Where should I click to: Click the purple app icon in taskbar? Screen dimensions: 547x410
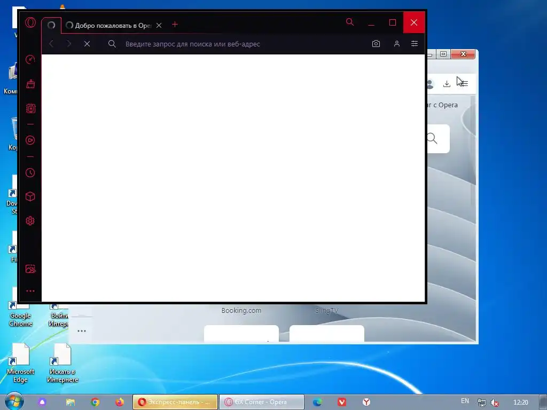tap(42, 402)
